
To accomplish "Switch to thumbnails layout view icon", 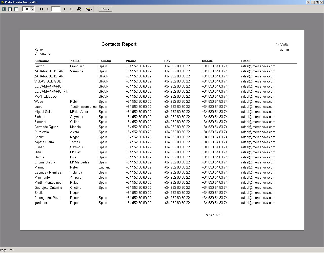I will pyautogui.click(x=16, y=9).
